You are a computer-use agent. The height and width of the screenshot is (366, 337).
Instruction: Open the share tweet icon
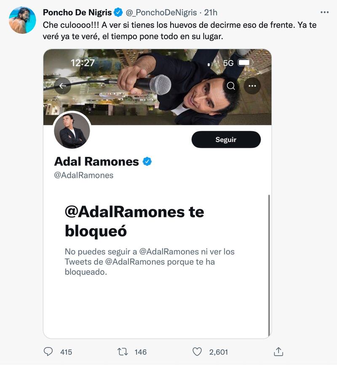tap(278, 351)
